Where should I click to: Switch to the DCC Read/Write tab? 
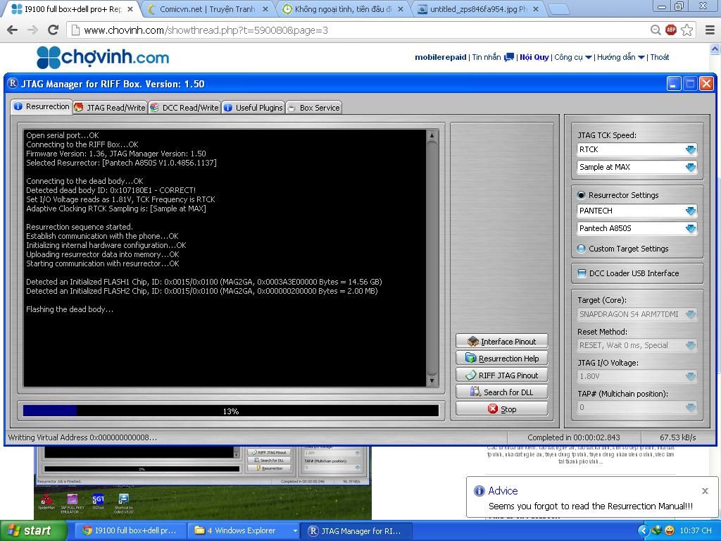pos(184,108)
